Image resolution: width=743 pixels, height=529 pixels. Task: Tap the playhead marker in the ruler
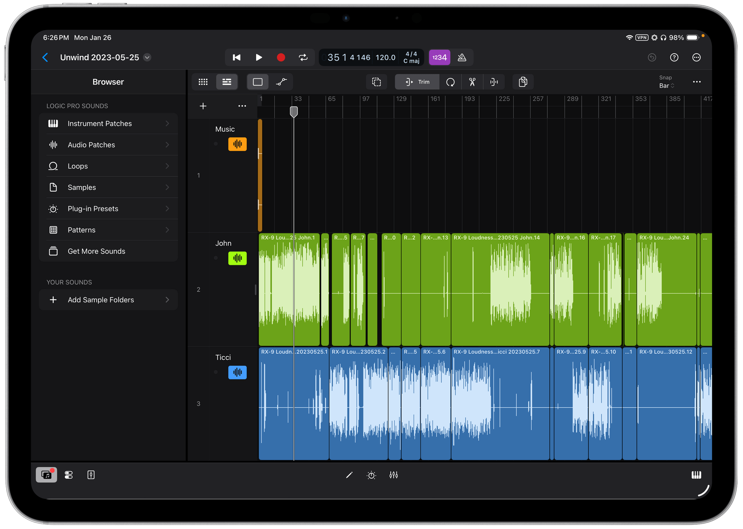[293, 112]
